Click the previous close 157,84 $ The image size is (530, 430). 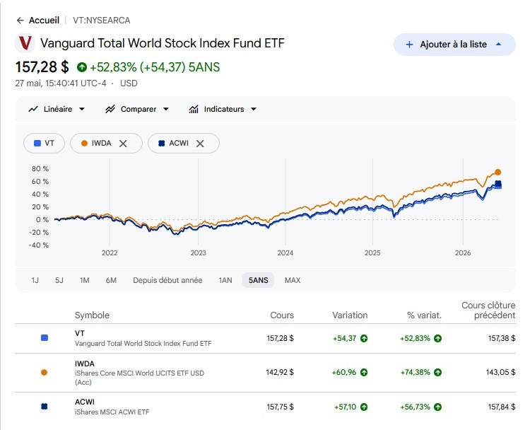(502, 407)
